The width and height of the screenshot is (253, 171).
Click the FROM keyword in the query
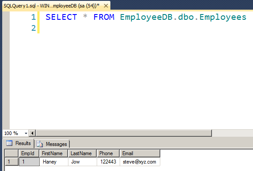104,17
